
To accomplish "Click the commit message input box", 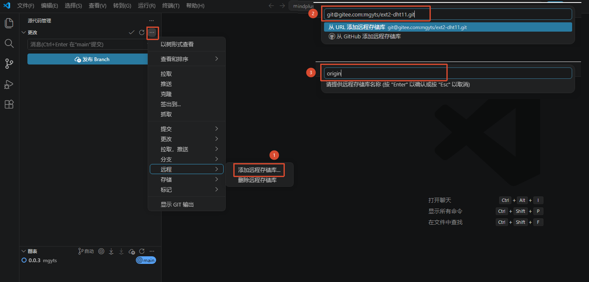I will point(88,44).
